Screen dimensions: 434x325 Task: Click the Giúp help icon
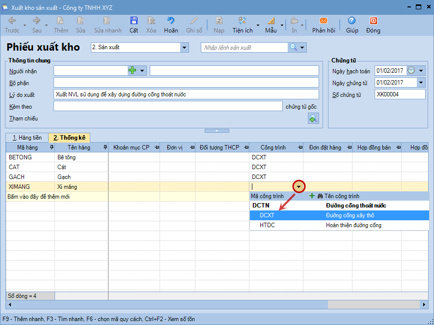coord(352,21)
